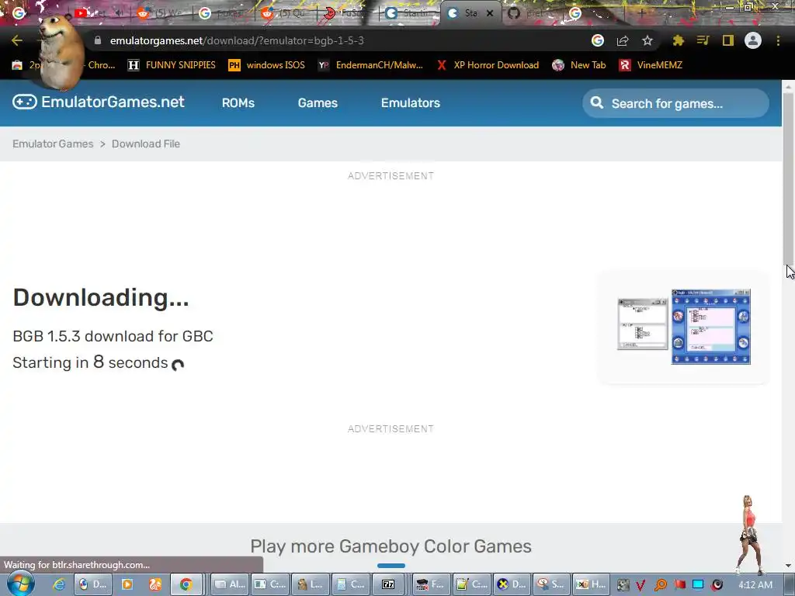Switch to the '(5) Qu' Reddit tab
Image resolution: width=795 pixels, height=596 pixels.
[286, 13]
